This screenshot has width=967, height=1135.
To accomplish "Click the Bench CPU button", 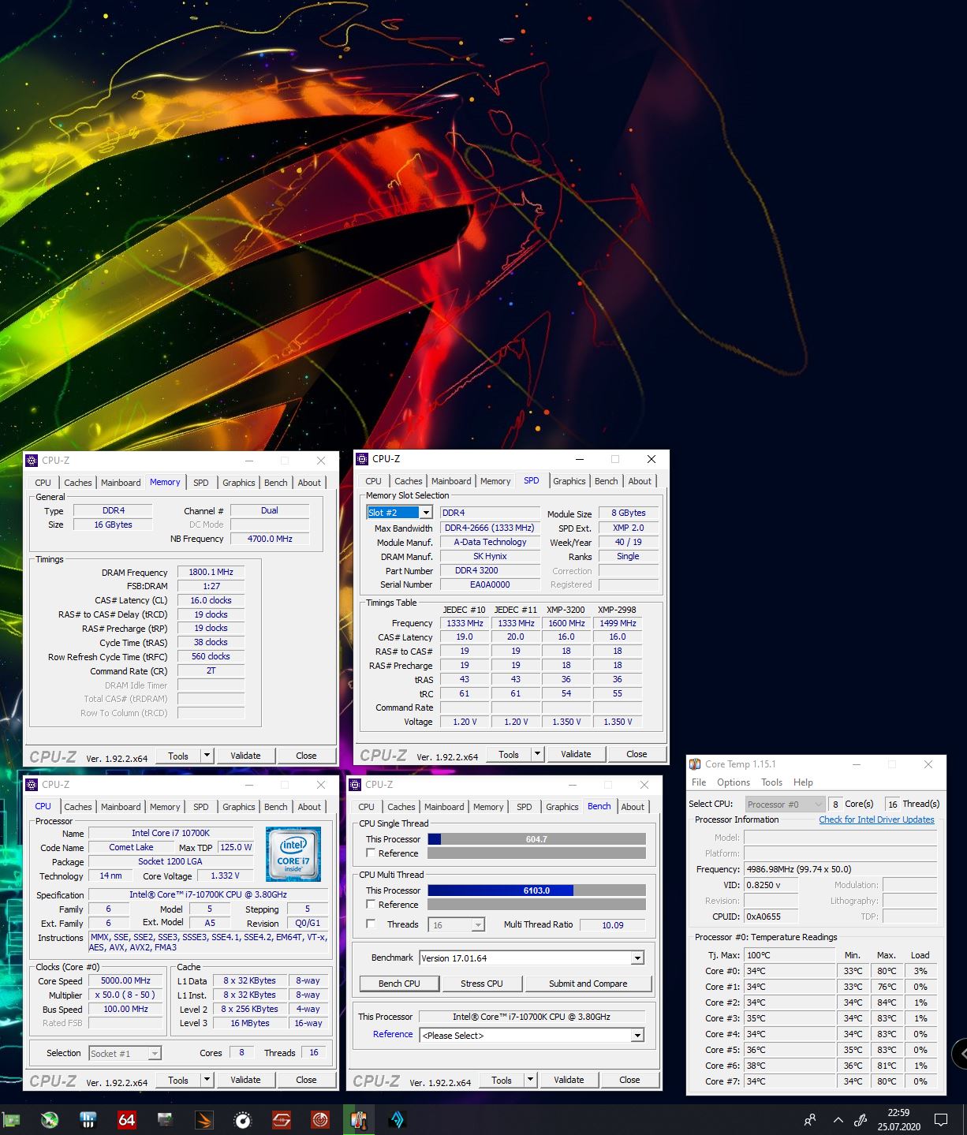I will pos(399,984).
